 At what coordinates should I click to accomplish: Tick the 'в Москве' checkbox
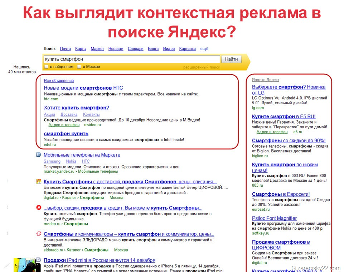click(79, 67)
